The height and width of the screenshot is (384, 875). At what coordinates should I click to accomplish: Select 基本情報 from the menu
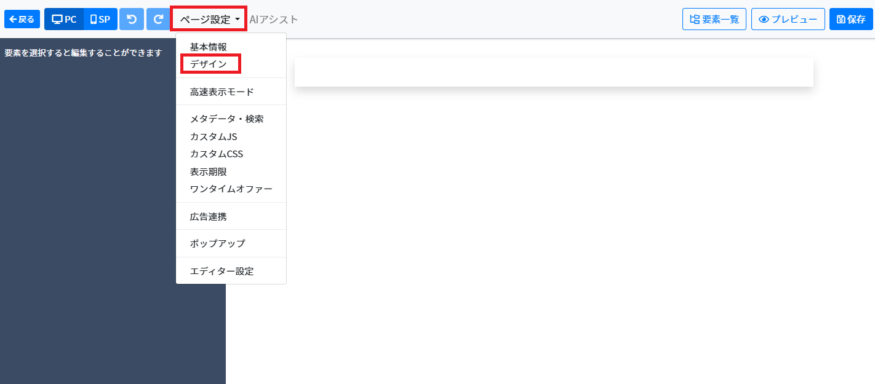tap(209, 47)
